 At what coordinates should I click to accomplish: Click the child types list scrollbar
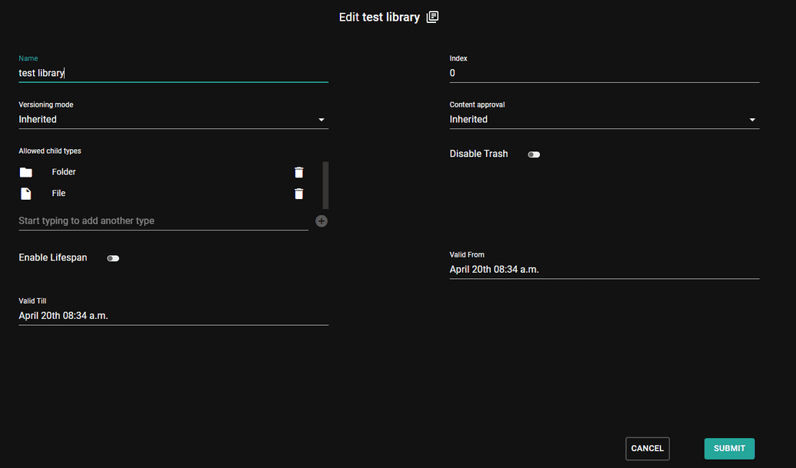coord(326,185)
